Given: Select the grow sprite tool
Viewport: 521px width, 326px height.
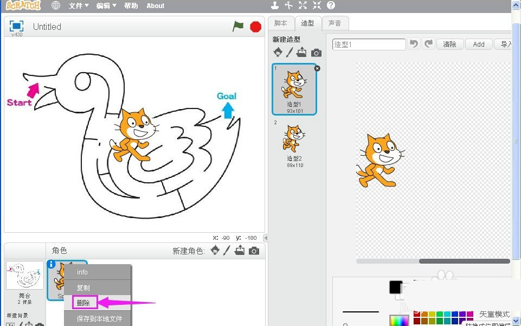Looking at the screenshot, I should 303,5.
